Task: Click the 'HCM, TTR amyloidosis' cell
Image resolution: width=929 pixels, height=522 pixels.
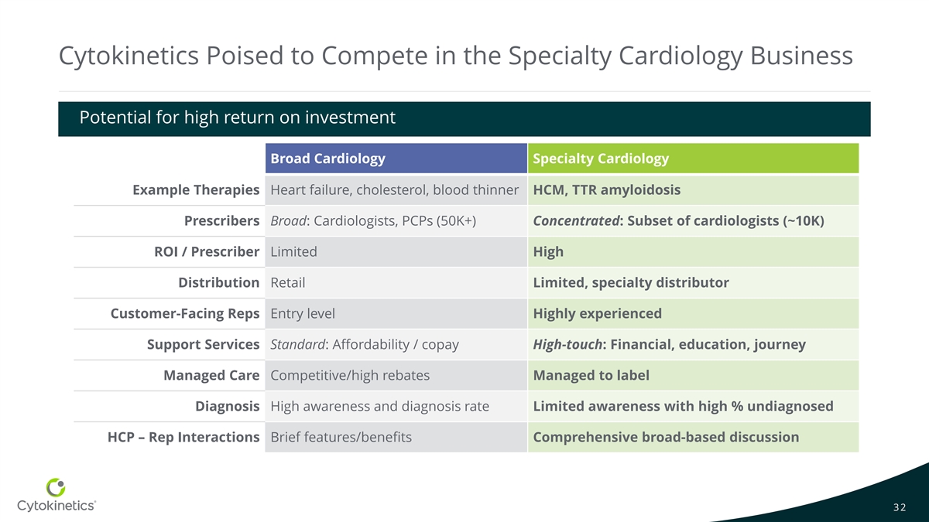Action: coord(607,189)
